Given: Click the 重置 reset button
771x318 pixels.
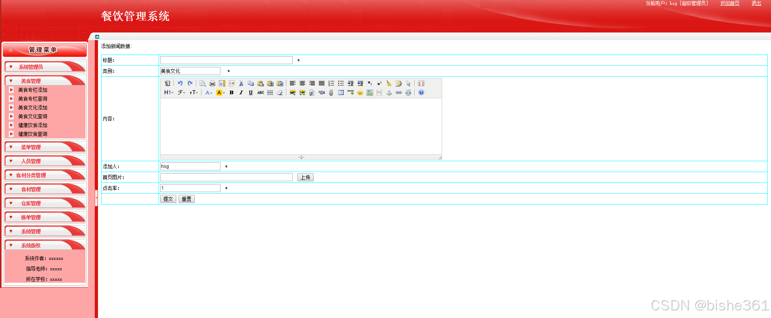Looking at the screenshot, I should 186,199.
